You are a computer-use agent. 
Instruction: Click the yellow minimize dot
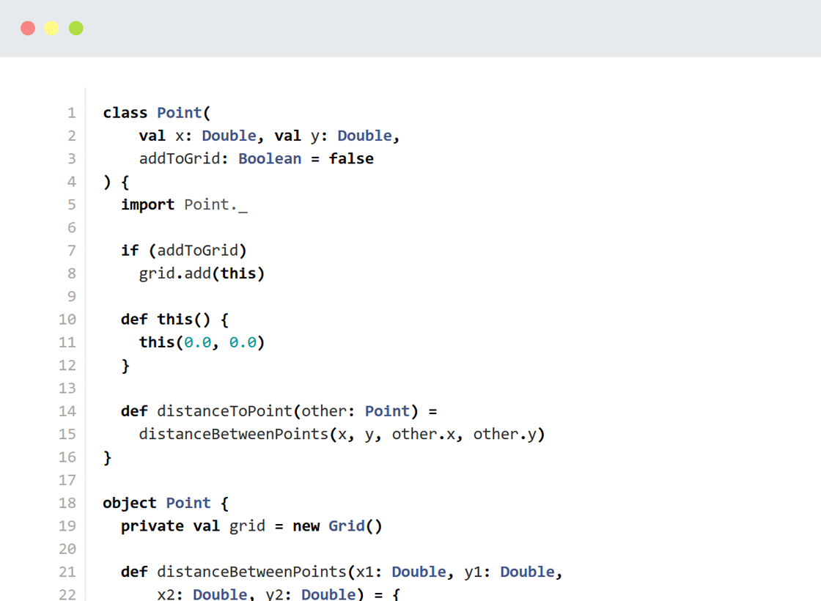point(51,29)
